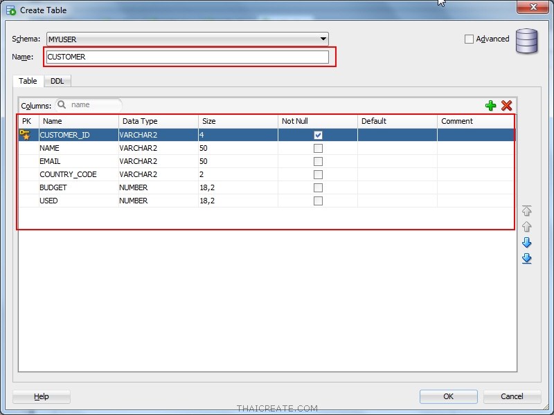The width and height of the screenshot is (554, 415).
Task: Switch to the DDL tab
Action: [x=57, y=81]
